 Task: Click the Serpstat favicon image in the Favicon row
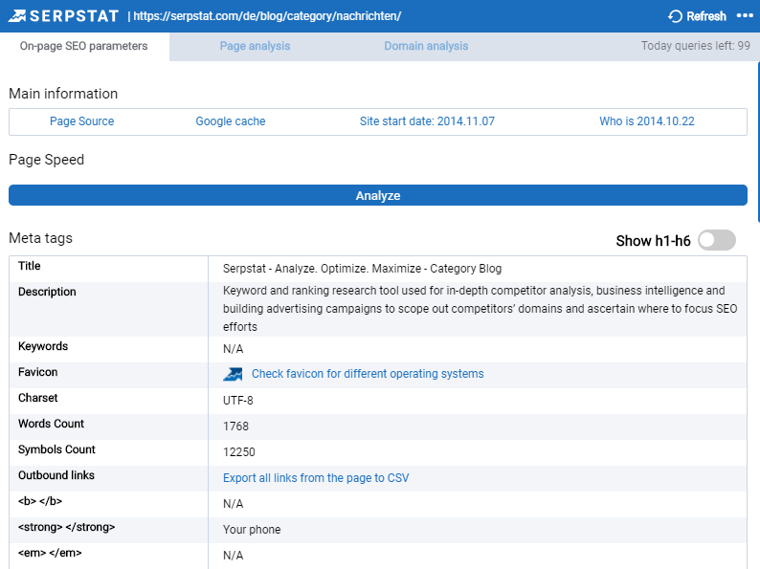(x=233, y=374)
